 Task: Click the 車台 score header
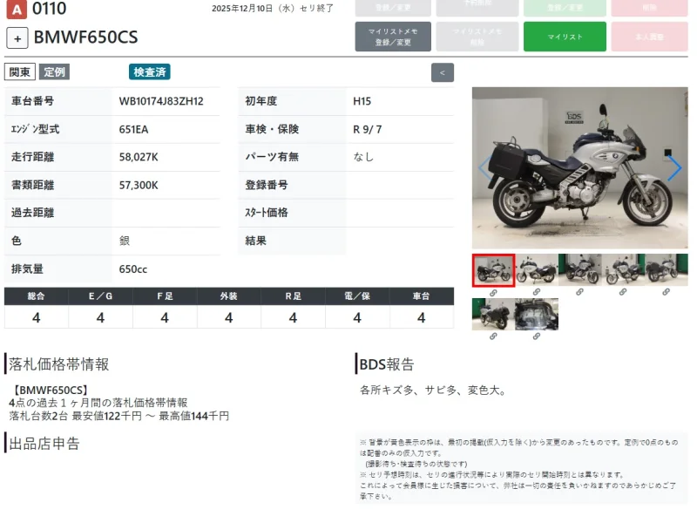(421, 296)
